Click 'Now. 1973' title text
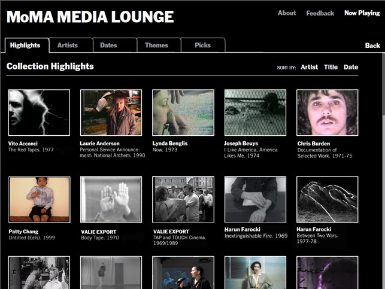The image size is (385, 289). coord(165,150)
